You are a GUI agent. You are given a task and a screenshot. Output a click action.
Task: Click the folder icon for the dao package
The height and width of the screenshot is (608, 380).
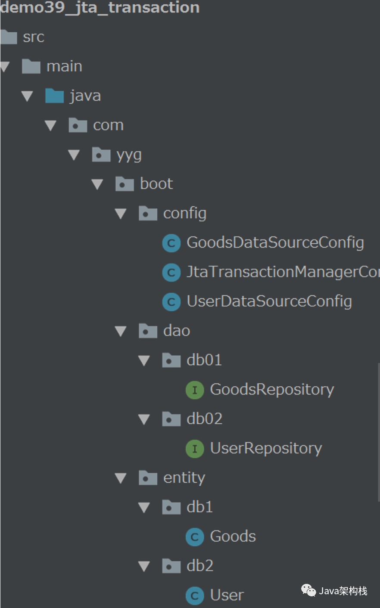click(x=148, y=331)
